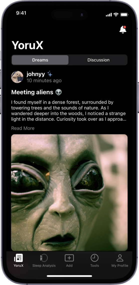Tap the Sleep Analysis tab label
Viewport: 139px width, 285px height.
44,266
